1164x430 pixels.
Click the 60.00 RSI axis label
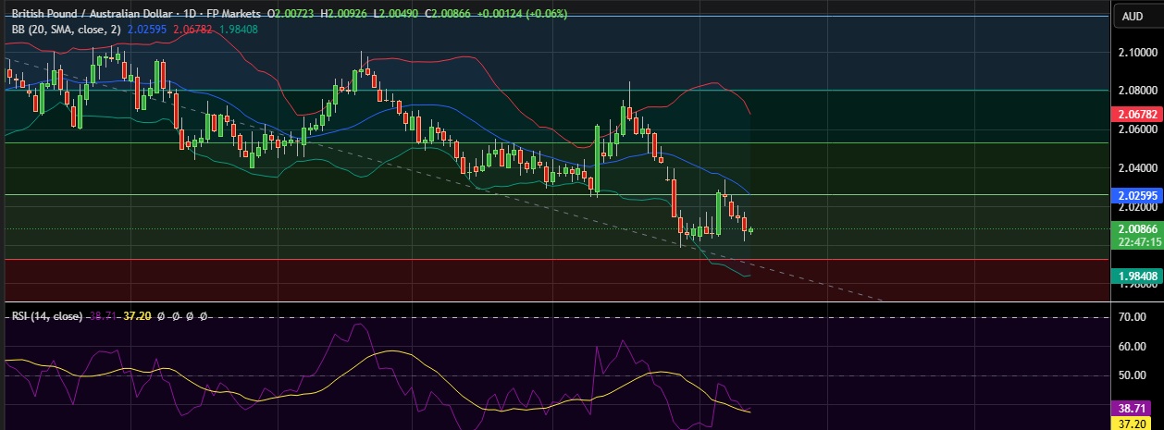pyautogui.click(x=1133, y=347)
